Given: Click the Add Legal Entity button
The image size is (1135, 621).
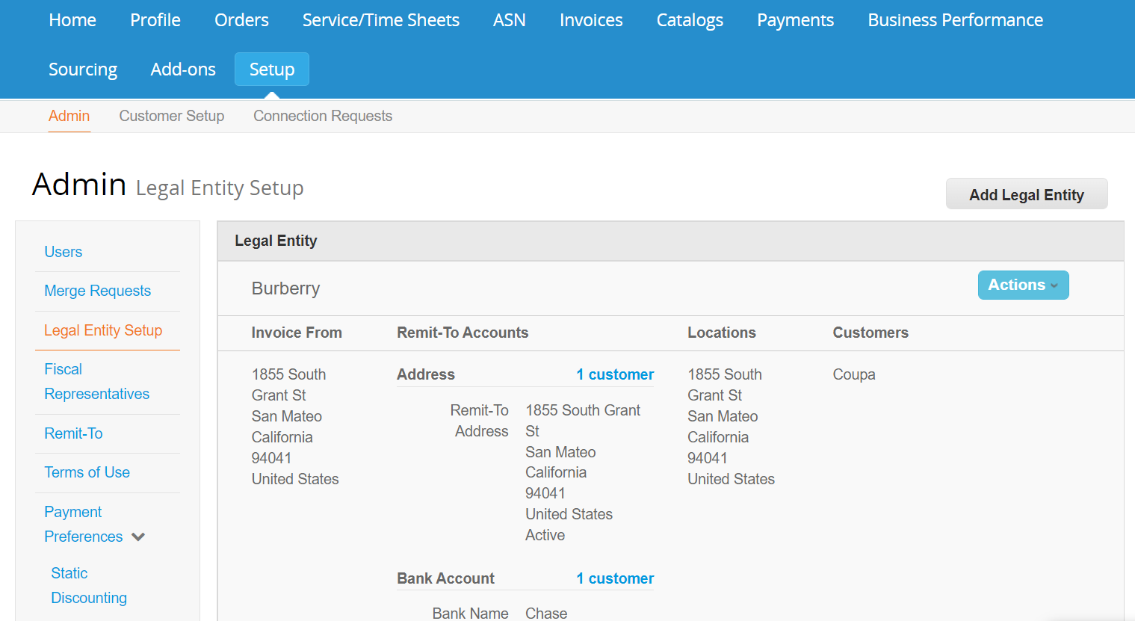Looking at the screenshot, I should (1027, 194).
